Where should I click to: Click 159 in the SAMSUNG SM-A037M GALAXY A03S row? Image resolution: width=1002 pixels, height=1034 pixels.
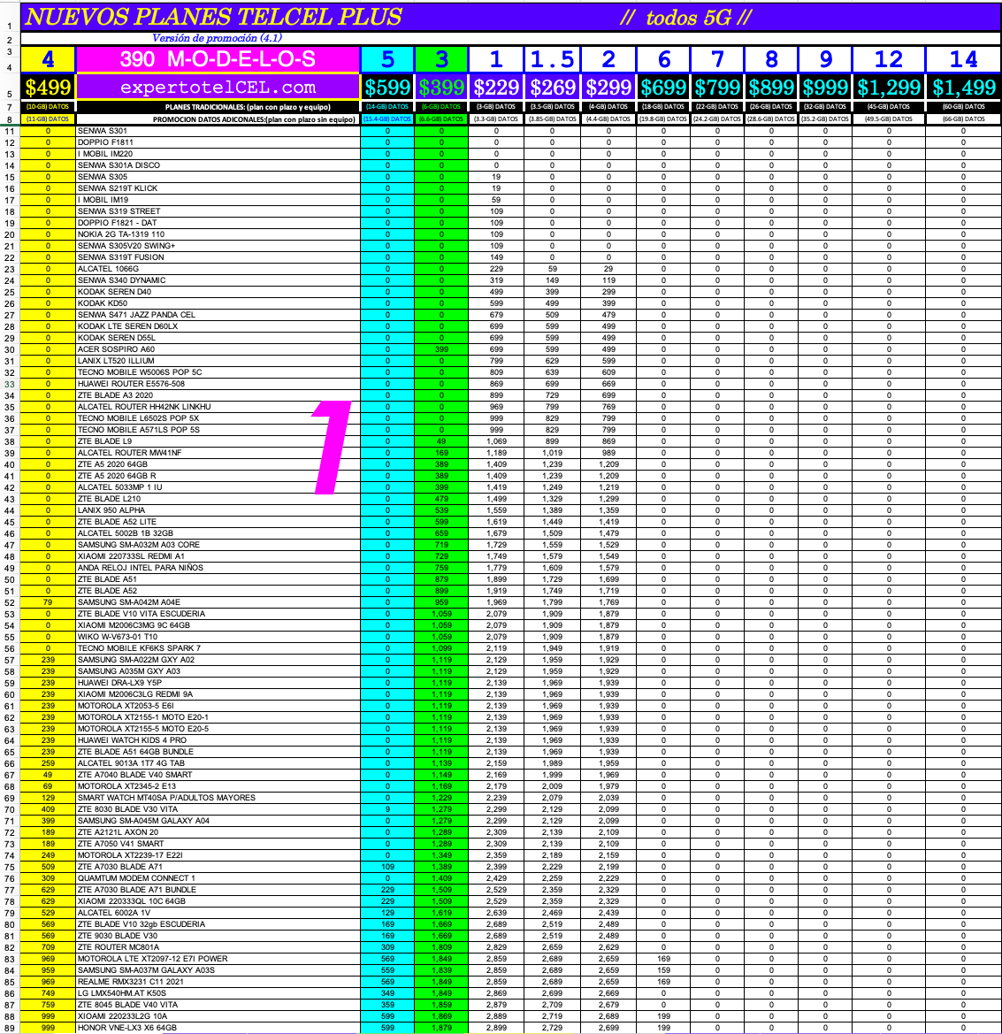(x=663, y=970)
